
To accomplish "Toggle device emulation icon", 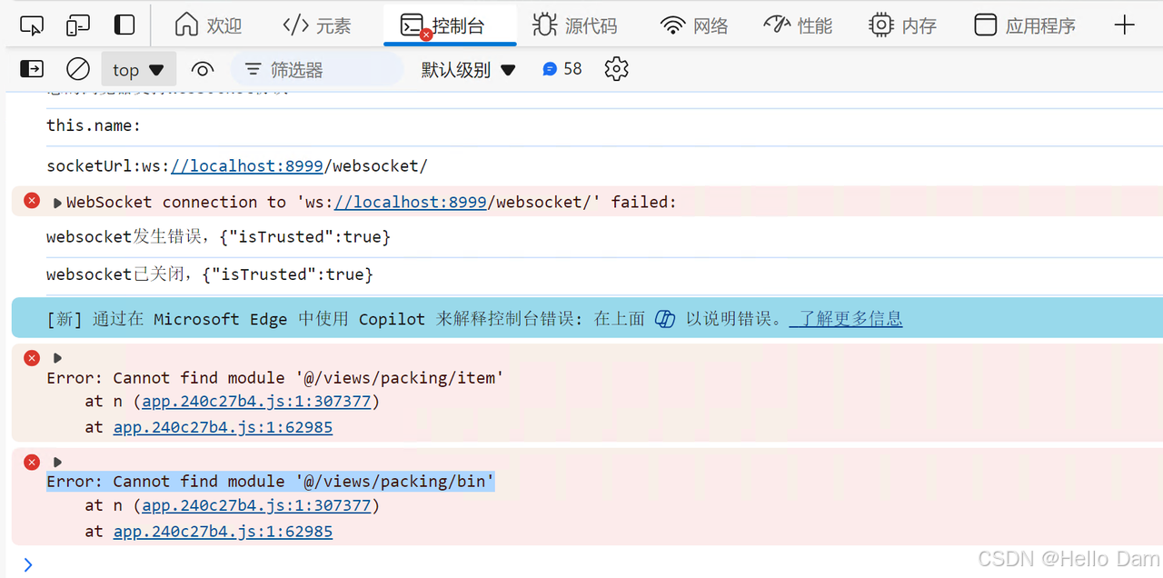I will (79, 25).
